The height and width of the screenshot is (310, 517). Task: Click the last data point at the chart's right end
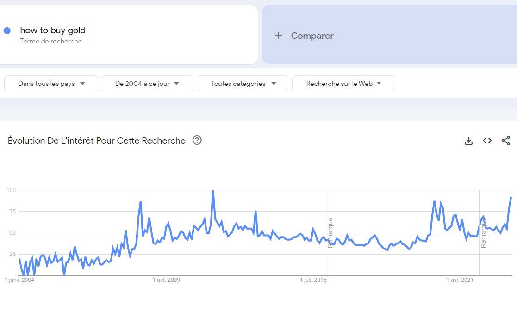[511, 197]
